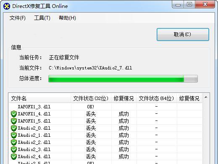Click the 取消(C) cancel button
Image resolution: width=218 pixels, height=164 pixels.
(x=183, y=34)
